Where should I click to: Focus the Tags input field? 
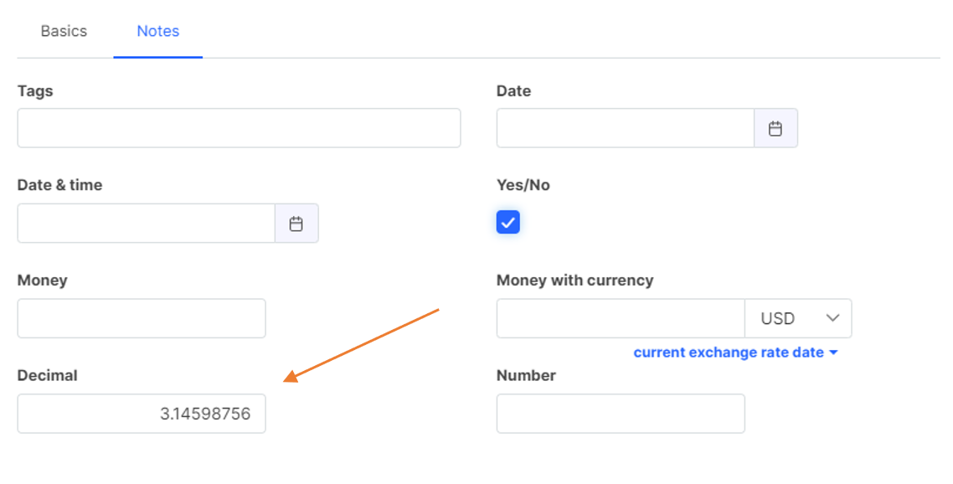click(x=239, y=128)
